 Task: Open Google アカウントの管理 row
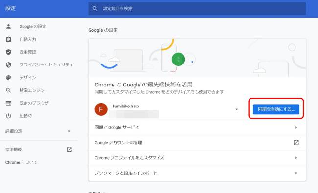pyautogui.click(x=197, y=143)
